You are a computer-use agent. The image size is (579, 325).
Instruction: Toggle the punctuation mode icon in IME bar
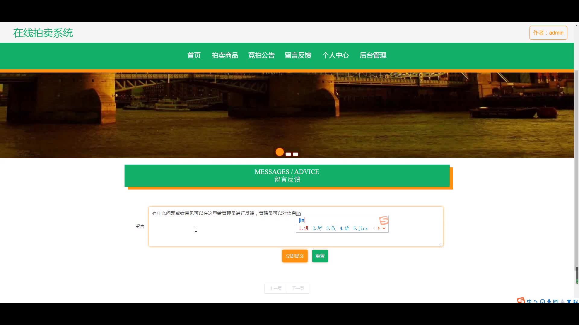tap(536, 301)
